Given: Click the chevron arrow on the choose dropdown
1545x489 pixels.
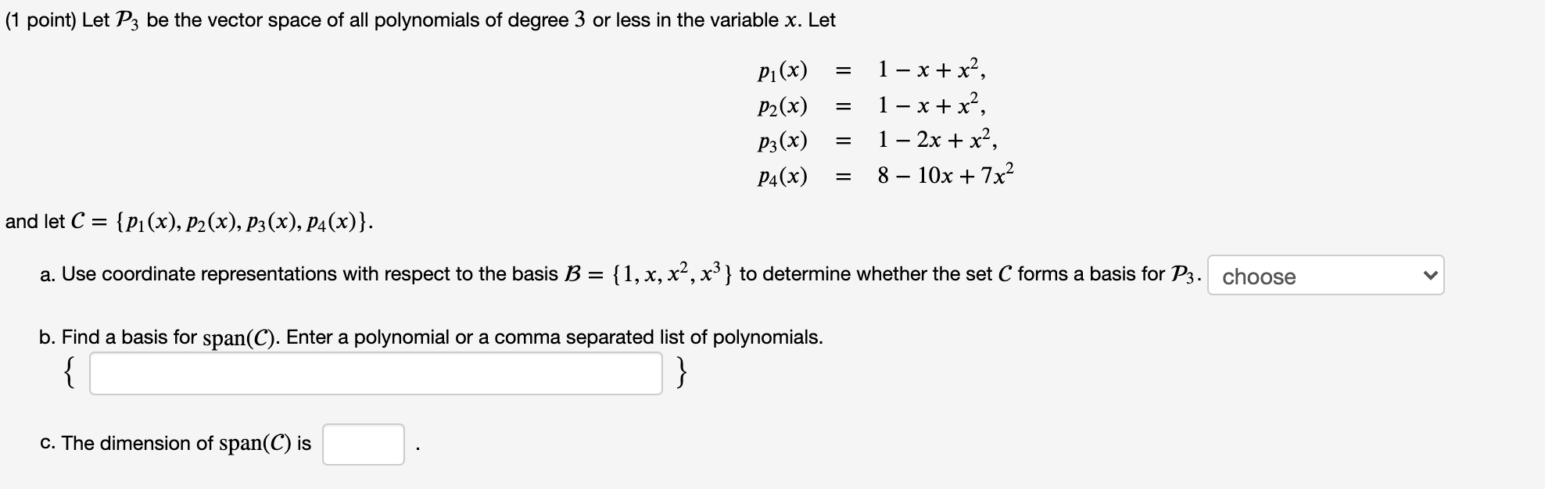Looking at the screenshot, I should click(x=1429, y=276).
